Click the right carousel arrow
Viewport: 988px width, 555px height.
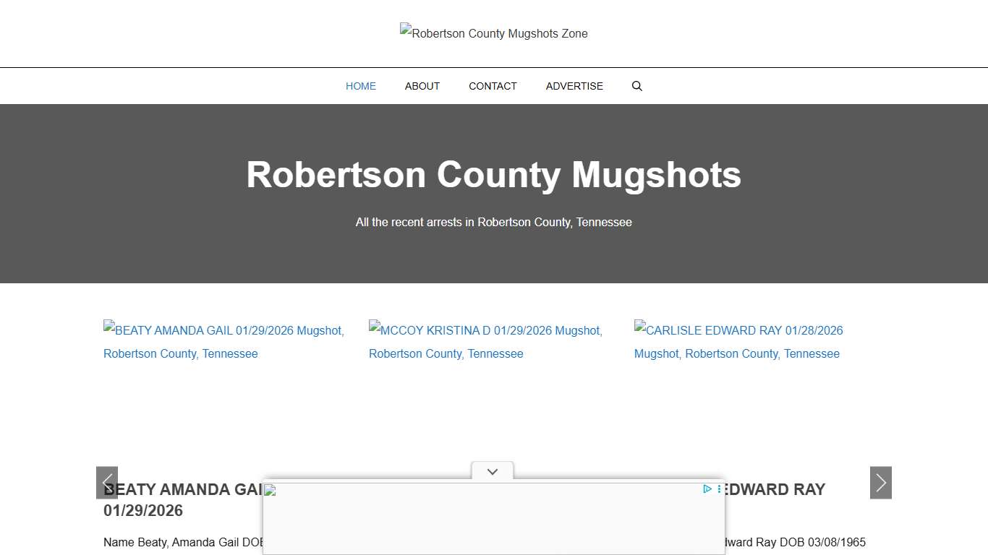880,483
